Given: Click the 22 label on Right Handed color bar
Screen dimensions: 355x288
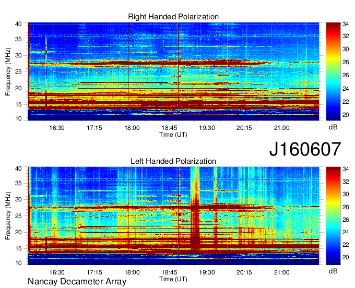Looking at the screenshot, I should (346, 102).
